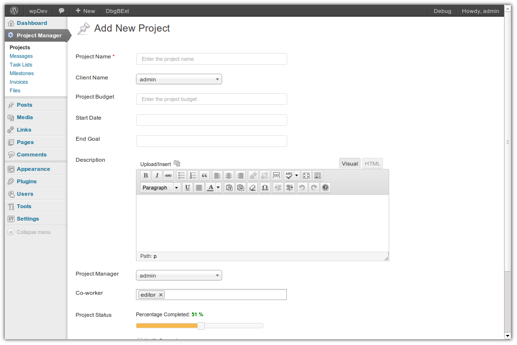Apply strikethrough with the ABC icon
517x345 pixels.
pyautogui.click(x=168, y=176)
